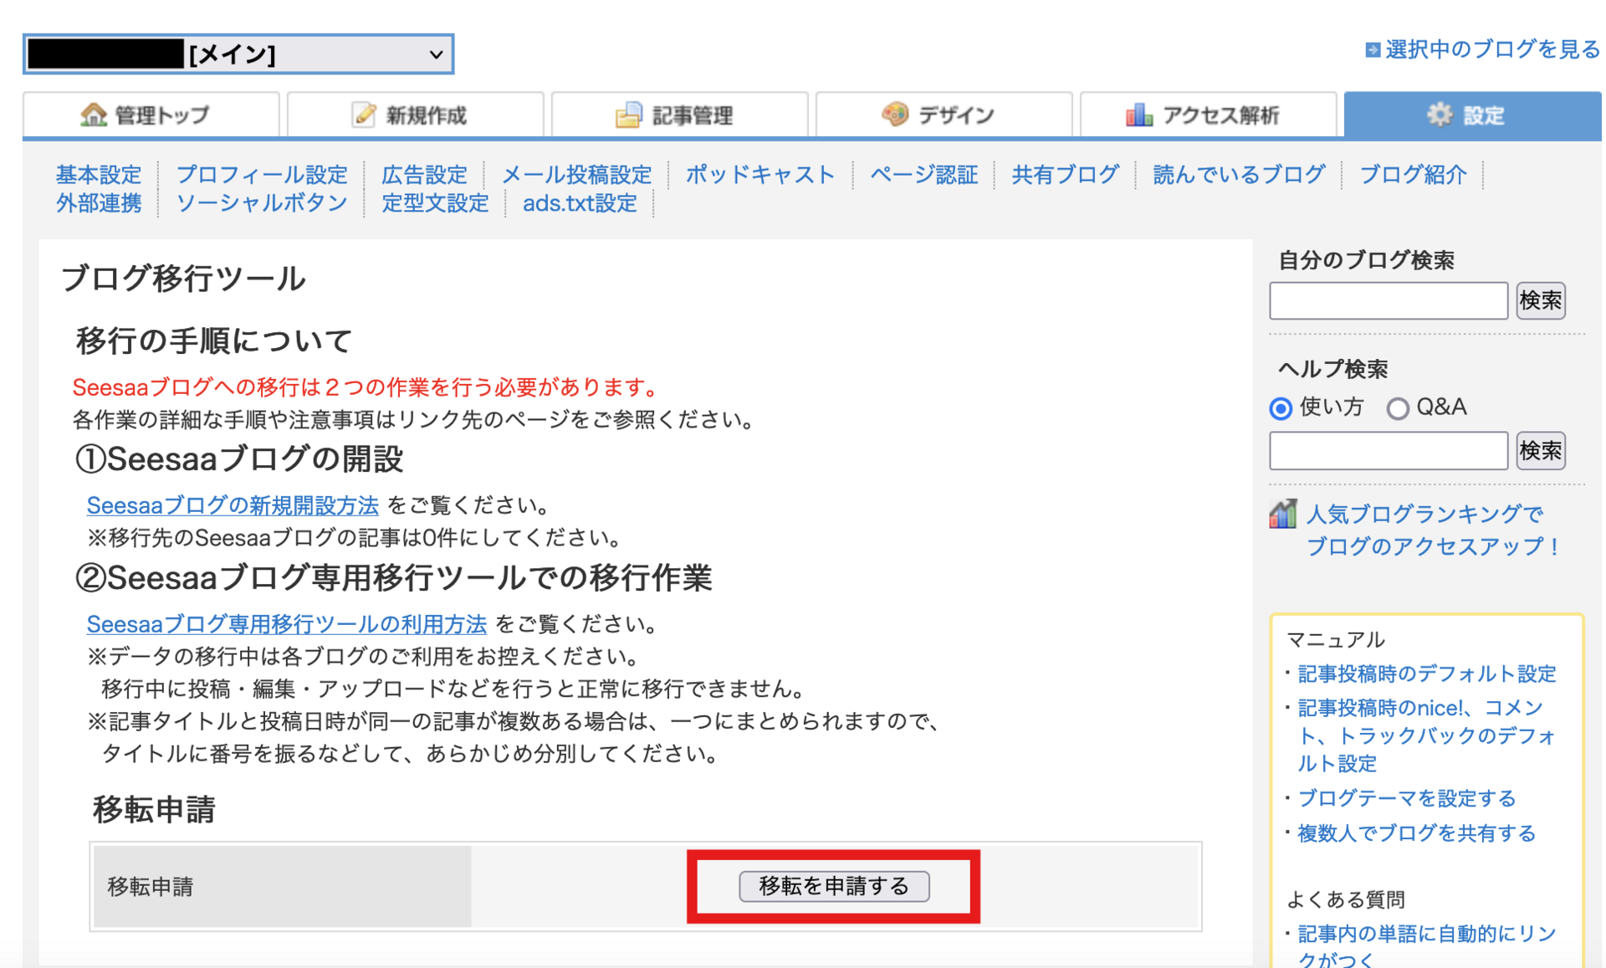
Task: Click the gear icon on 設定 tab
Action: pyautogui.click(x=1440, y=115)
